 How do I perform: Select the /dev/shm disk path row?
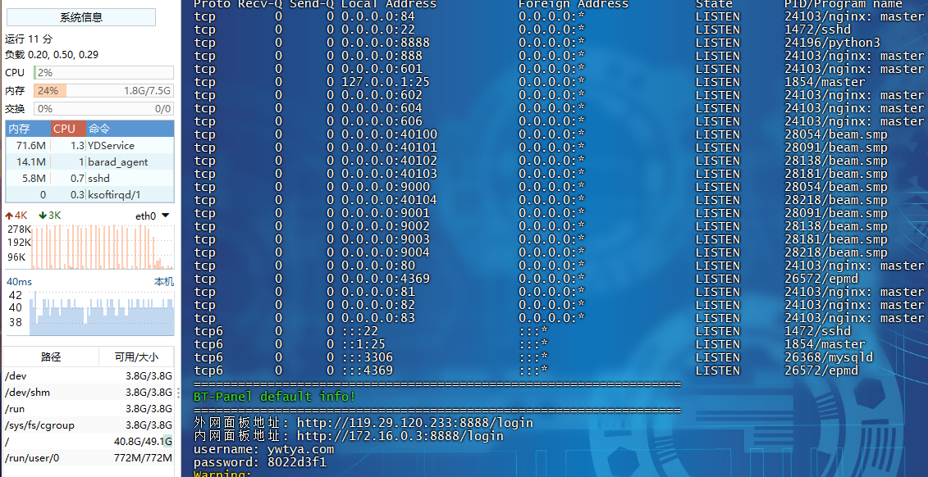89,393
